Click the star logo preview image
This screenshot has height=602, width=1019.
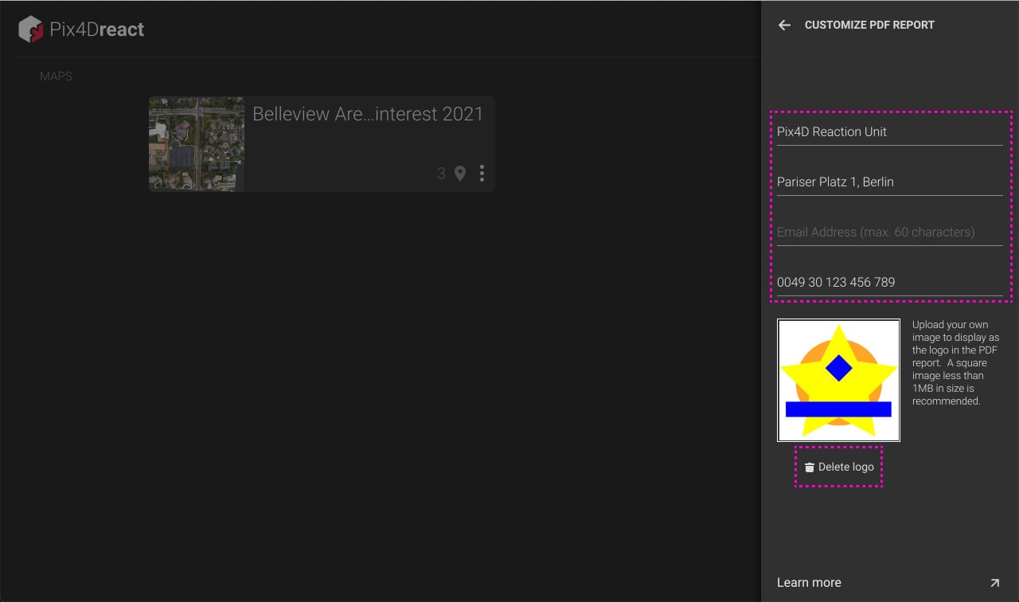click(x=838, y=380)
